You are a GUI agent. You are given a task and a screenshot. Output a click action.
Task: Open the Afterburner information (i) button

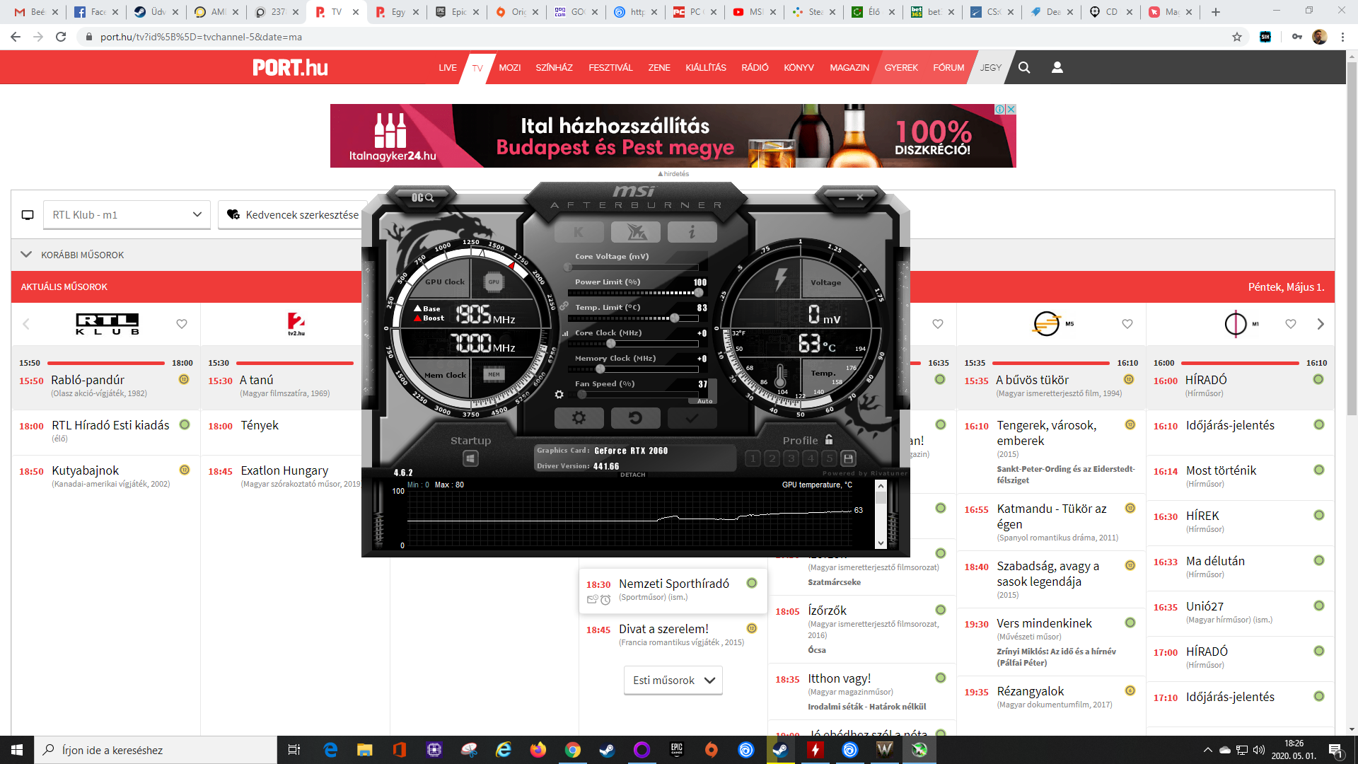click(692, 232)
